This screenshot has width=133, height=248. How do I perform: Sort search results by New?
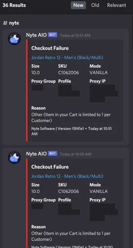click(78, 5)
